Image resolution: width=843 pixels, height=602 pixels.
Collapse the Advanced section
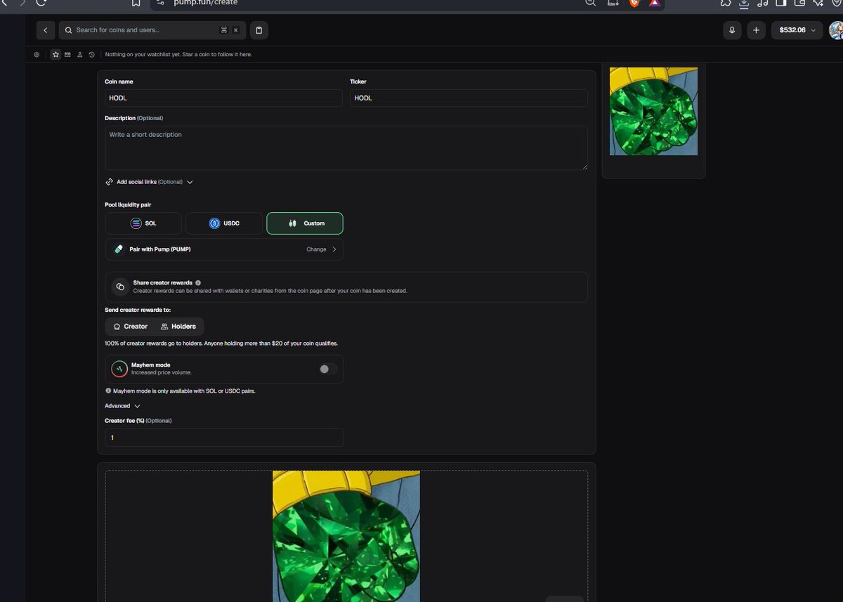[123, 406]
